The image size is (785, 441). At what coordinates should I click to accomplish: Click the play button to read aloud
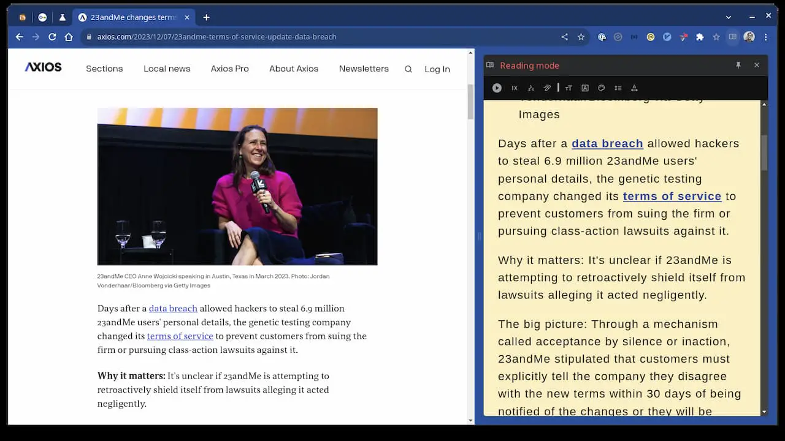(497, 88)
